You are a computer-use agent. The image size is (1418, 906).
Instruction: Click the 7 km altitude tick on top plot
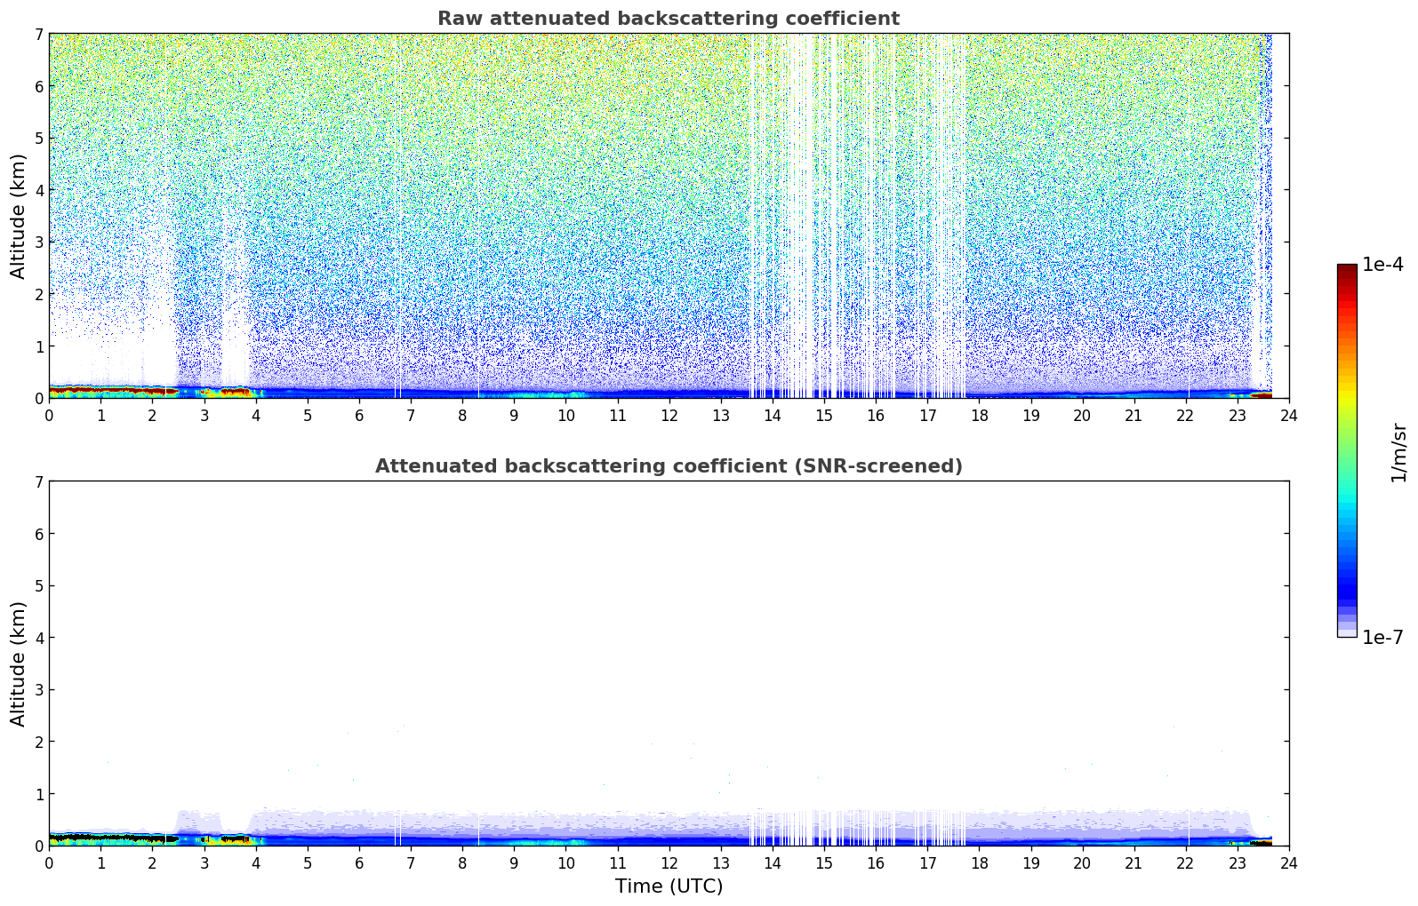(x=38, y=34)
